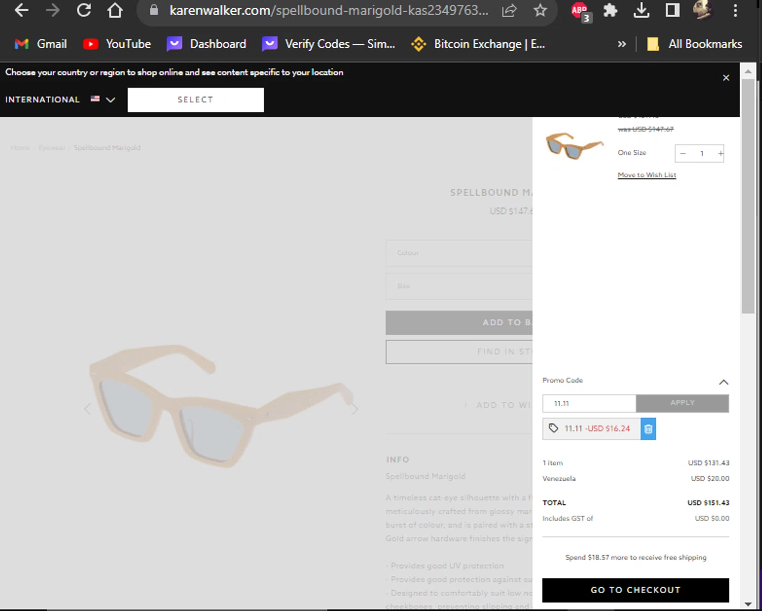Toggle the browser side panel
762x611 pixels.
click(x=673, y=10)
